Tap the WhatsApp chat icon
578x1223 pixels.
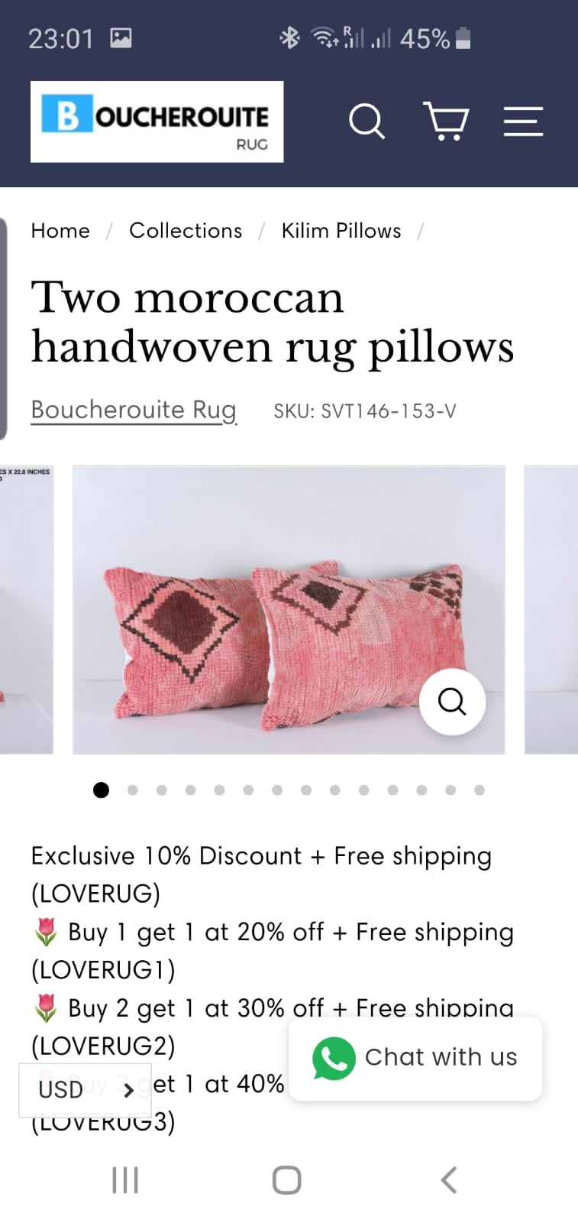[x=334, y=1058]
